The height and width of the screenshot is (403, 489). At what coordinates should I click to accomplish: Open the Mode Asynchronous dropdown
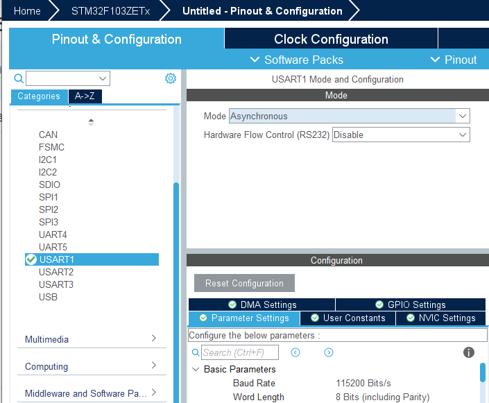350,116
